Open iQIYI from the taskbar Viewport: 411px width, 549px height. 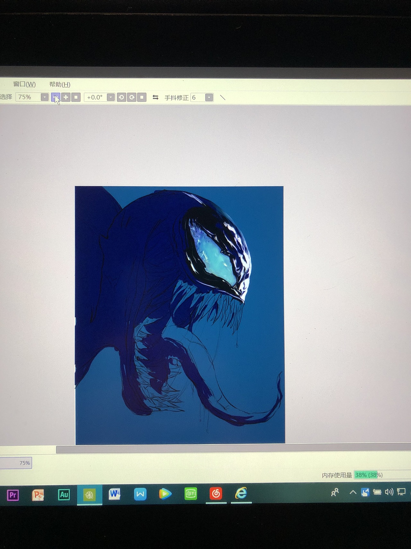pos(191,493)
